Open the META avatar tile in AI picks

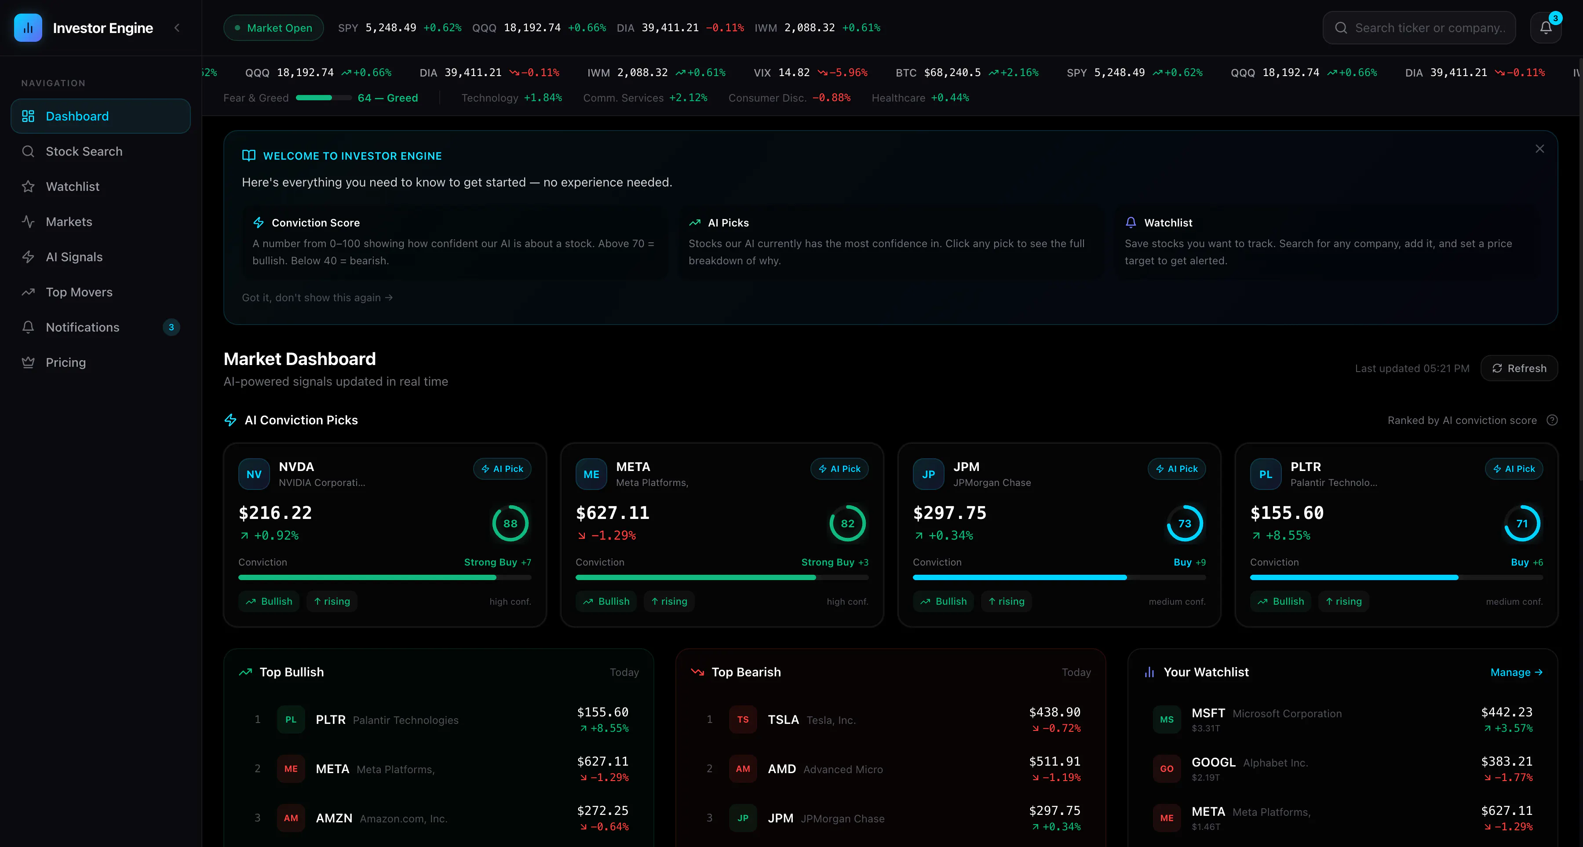[591, 475]
